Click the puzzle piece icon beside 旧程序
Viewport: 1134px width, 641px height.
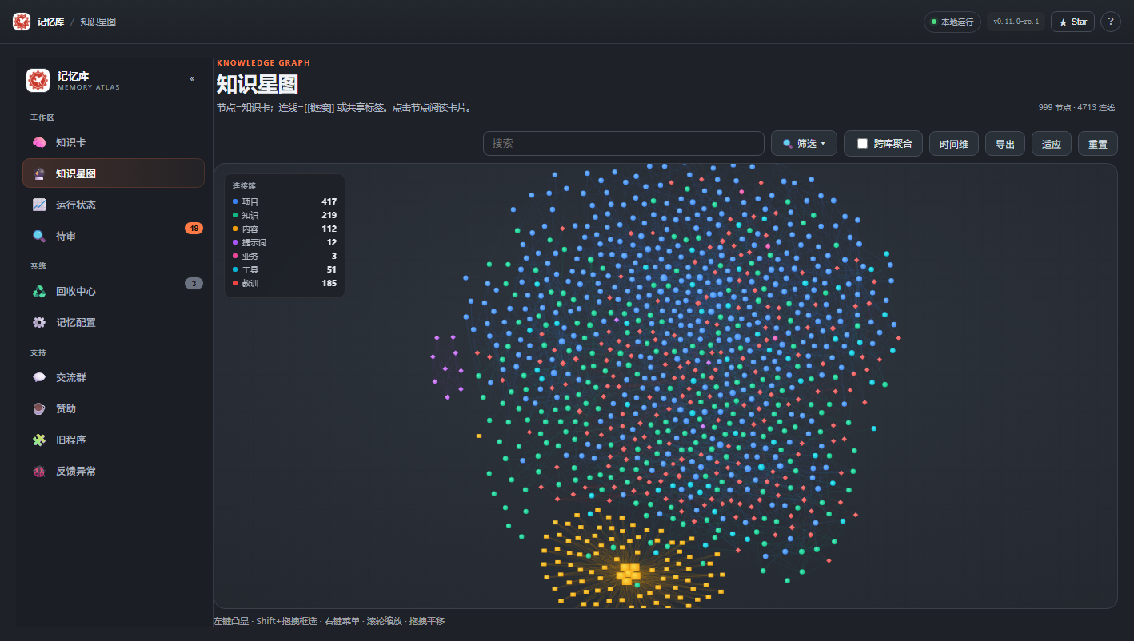[x=39, y=440]
